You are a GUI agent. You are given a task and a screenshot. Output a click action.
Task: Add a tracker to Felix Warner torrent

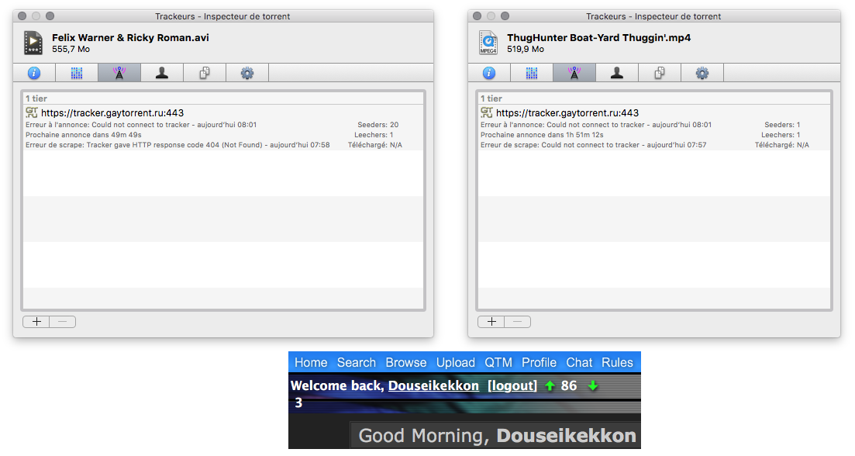click(36, 322)
